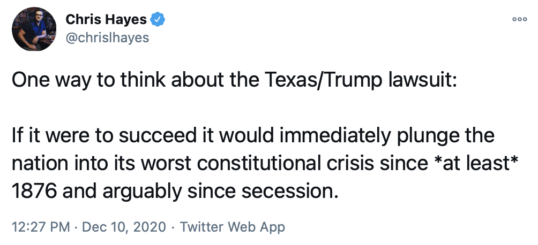Click the 12:27 PM timestamp
538x245 pixels.
click(x=41, y=226)
